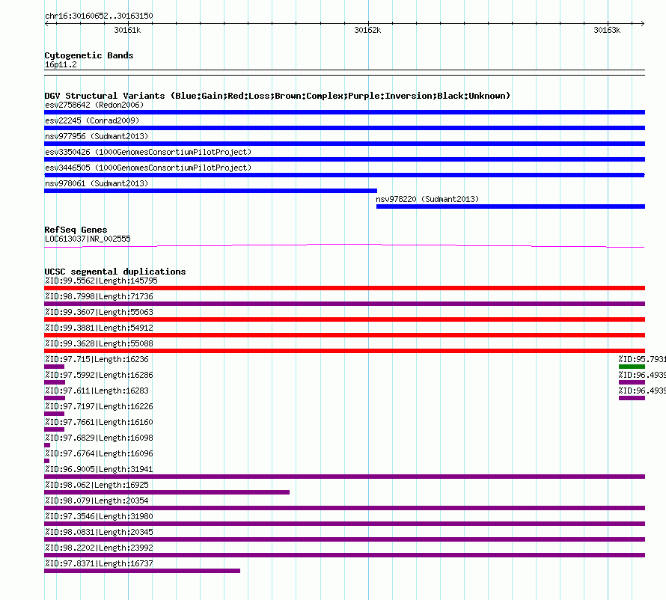This screenshot has width=666, height=600.
Task: Click the left arrowhead of the ruler
Action: [x=46, y=23]
